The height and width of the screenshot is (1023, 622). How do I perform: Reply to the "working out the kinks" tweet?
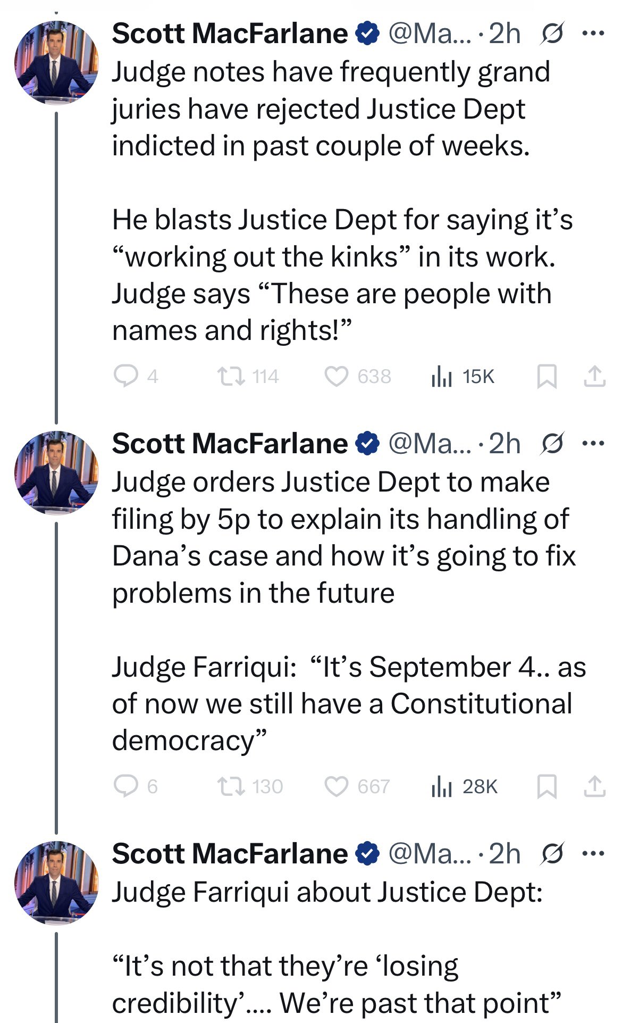tap(125, 376)
